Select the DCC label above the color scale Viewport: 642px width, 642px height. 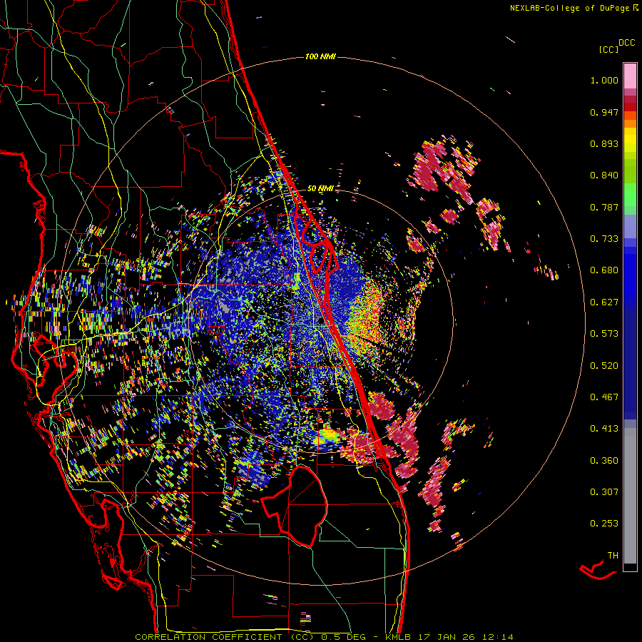coord(626,43)
